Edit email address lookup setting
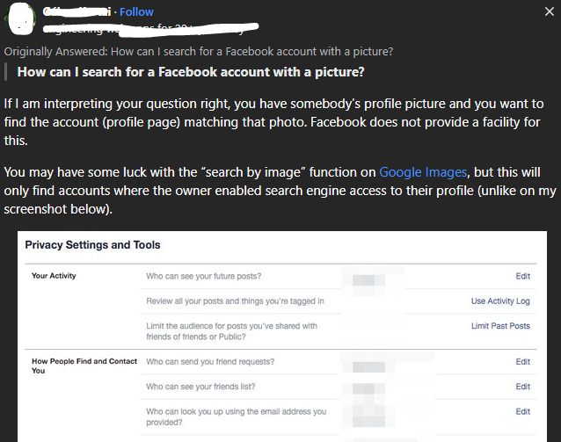Viewport: 561px width, 442px height. coord(522,411)
